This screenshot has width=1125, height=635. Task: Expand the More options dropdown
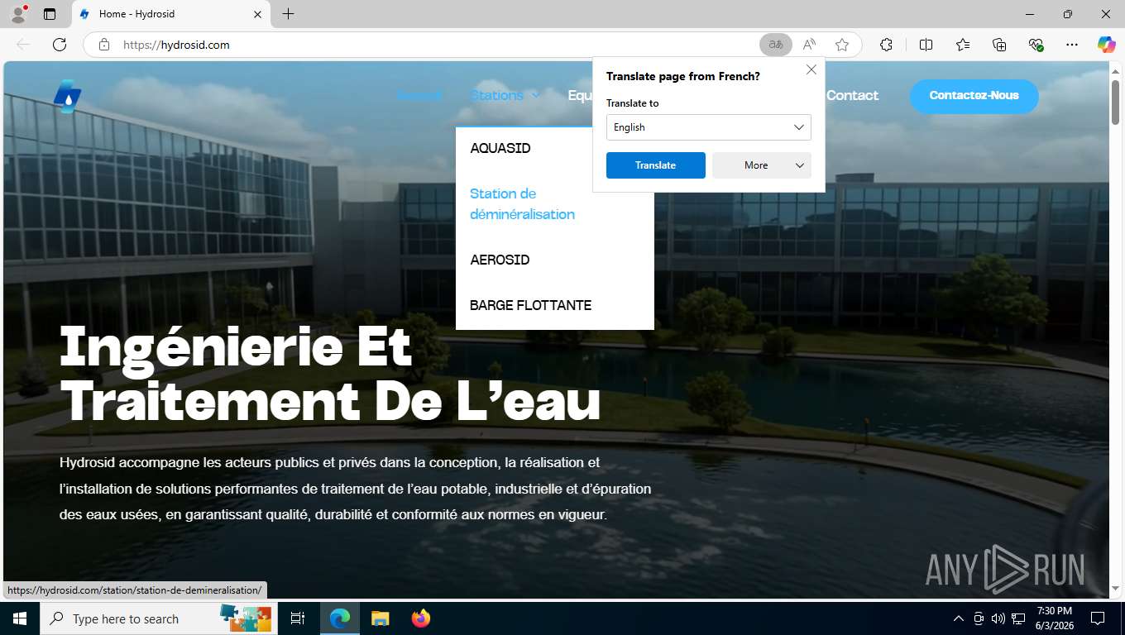coord(762,165)
